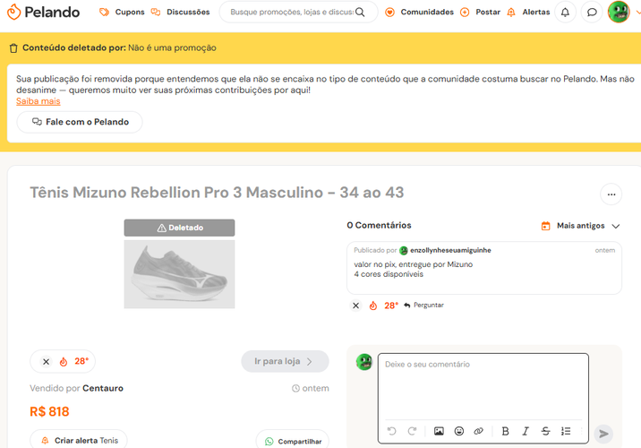
Task: Click the deleted Mizuno shoe thumbnail
Action: [x=179, y=274]
